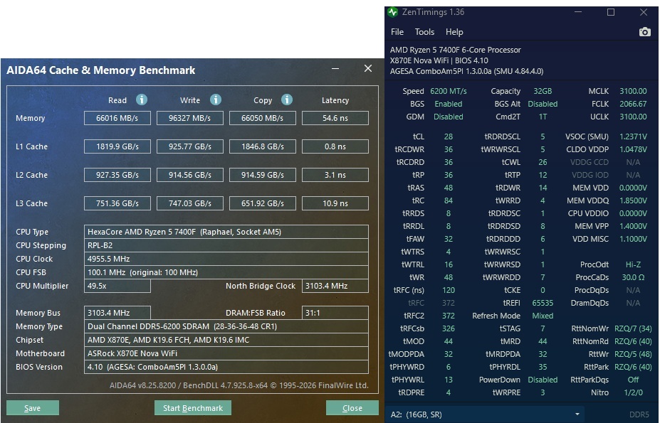Open the ZenTimings File menu
This screenshot has height=423, width=660.
click(397, 32)
